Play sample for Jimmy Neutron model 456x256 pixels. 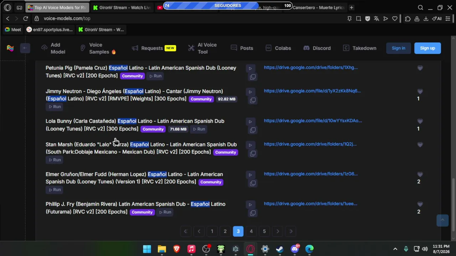point(250,92)
